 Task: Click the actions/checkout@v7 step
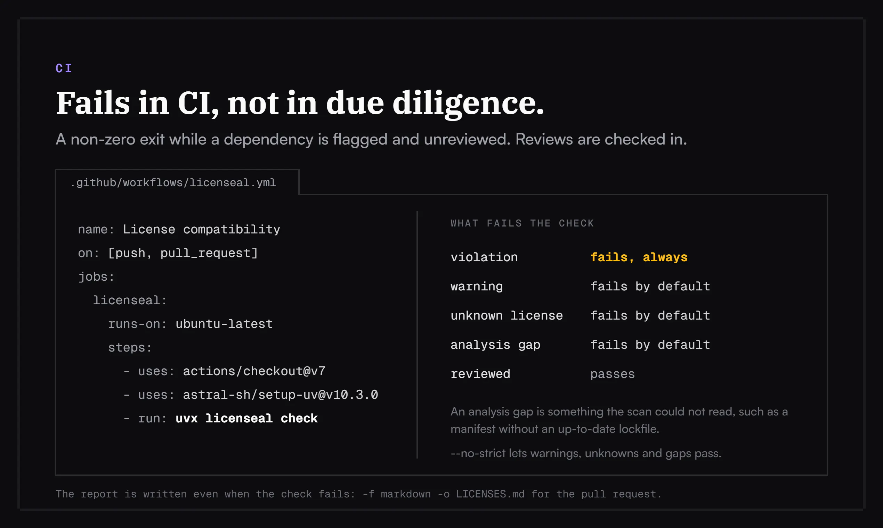pyautogui.click(x=224, y=371)
